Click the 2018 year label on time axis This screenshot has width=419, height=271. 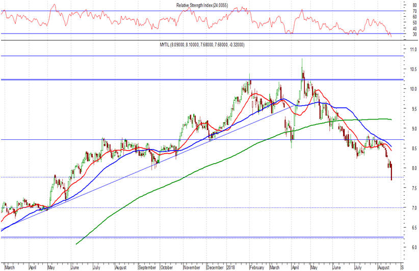pos(230,267)
